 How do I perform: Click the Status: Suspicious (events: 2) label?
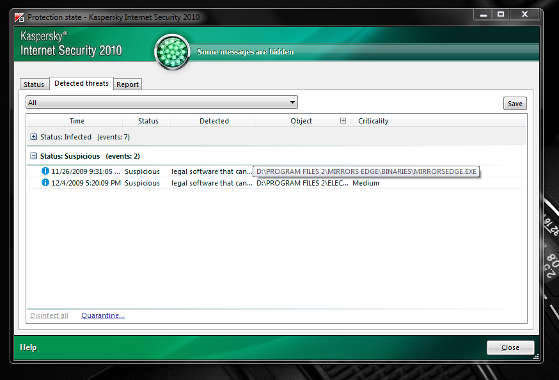pos(90,156)
